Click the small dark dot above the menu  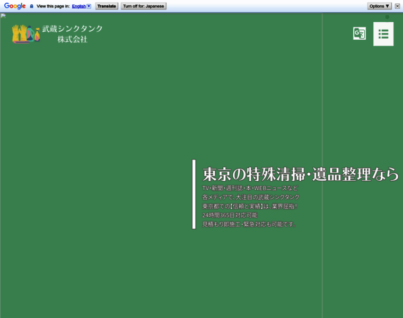[387, 17]
